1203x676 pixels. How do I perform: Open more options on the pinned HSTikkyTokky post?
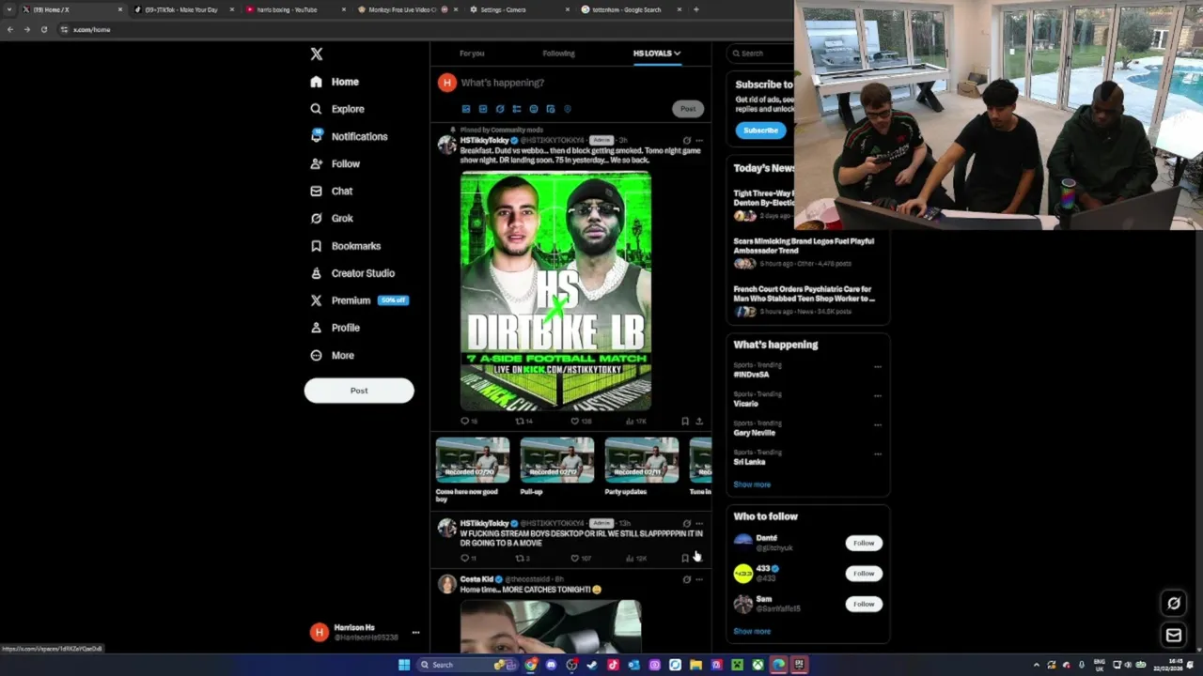click(698, 140)
